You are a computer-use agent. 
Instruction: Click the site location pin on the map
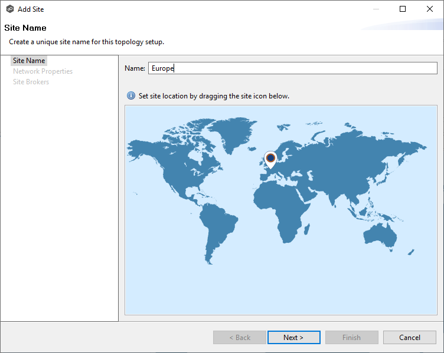coord(270,159)
